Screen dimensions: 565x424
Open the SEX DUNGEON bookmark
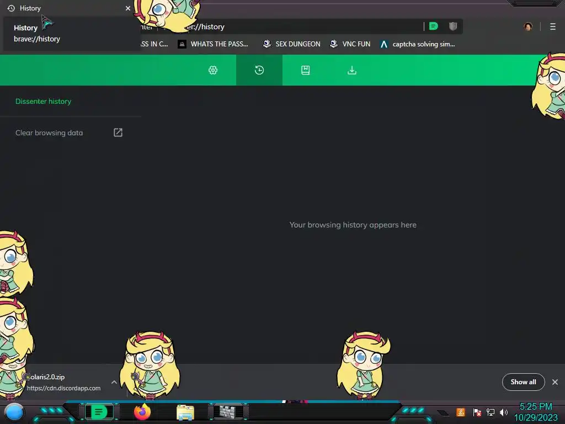tap(291, 44)
